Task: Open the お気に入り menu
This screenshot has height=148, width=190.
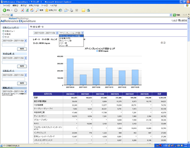Action: coord(34,6)
